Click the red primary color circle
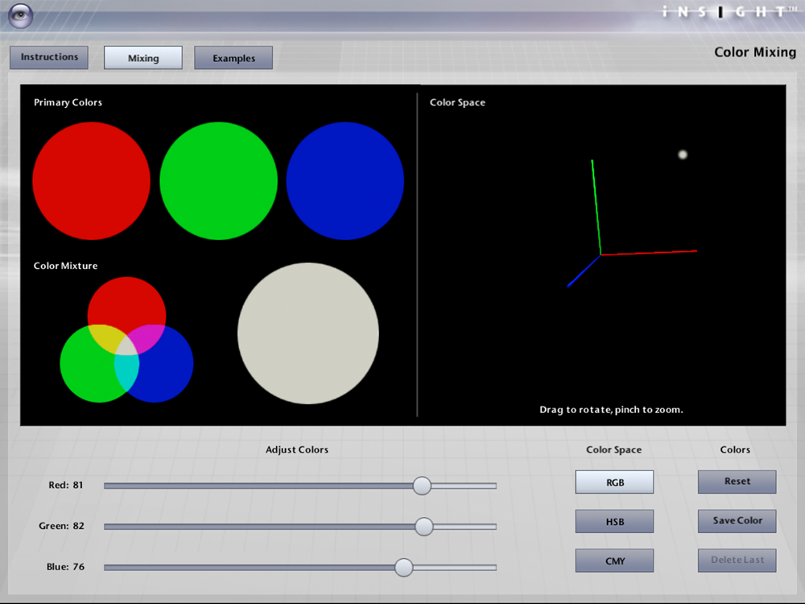The height and width of the screenshot is (604, 805). pos(92,180)
